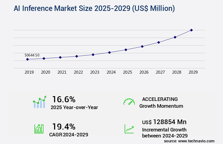Click the 2025 data point on the chart
The height and width of the screenshot is (144, 223).
(x=126, y=50)
